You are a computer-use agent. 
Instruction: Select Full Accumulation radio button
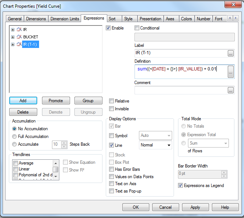pos(14,136)
